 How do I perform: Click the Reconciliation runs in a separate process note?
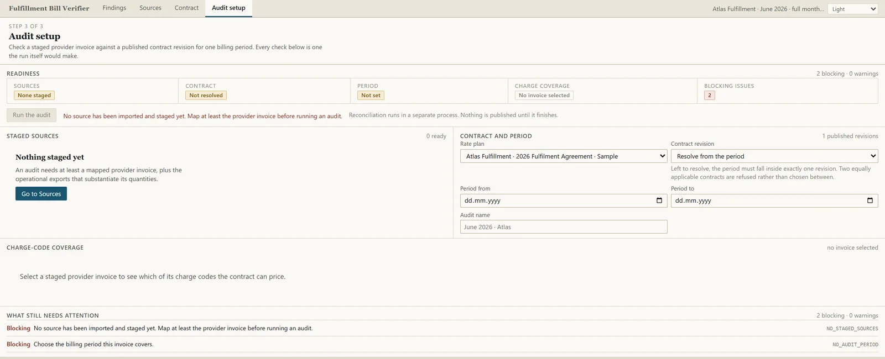[x=453, y=115]
